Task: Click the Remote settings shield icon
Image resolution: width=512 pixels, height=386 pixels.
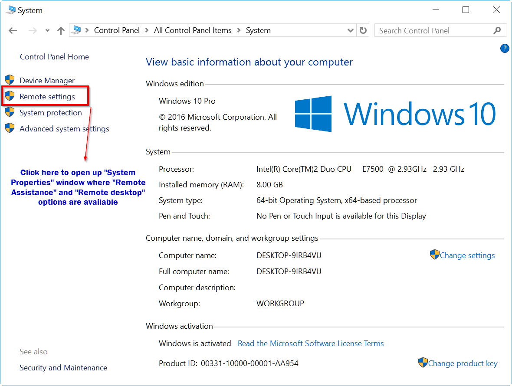Action: [x=10, y=96]
